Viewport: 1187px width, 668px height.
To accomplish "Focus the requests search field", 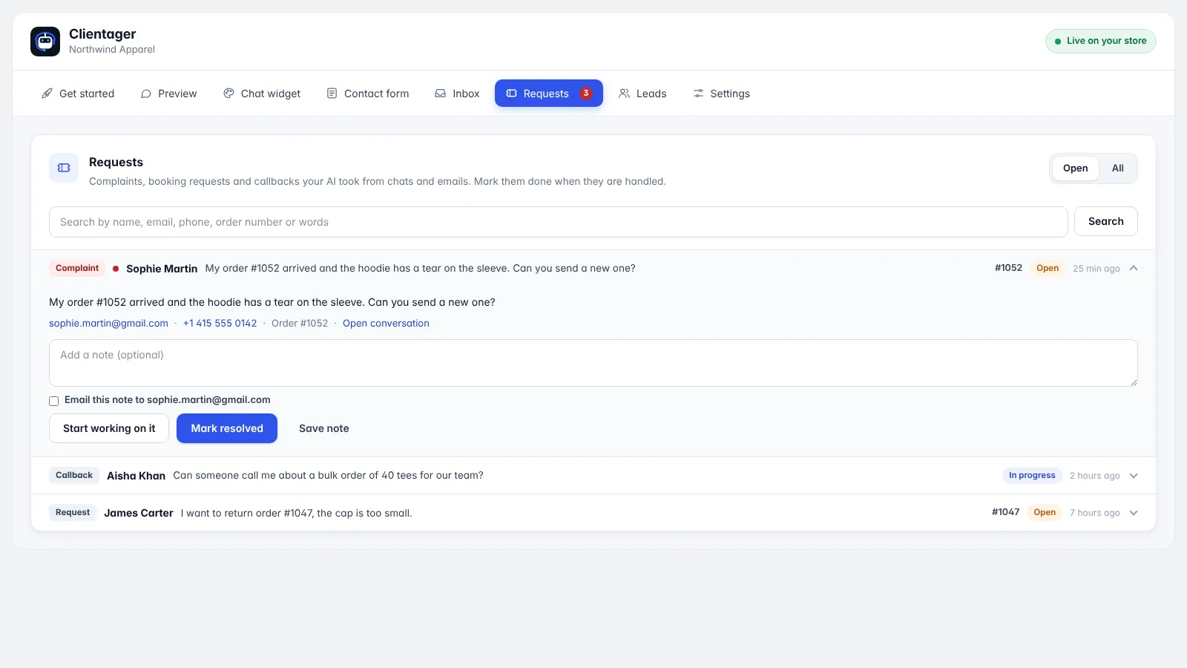I will 559,222.
